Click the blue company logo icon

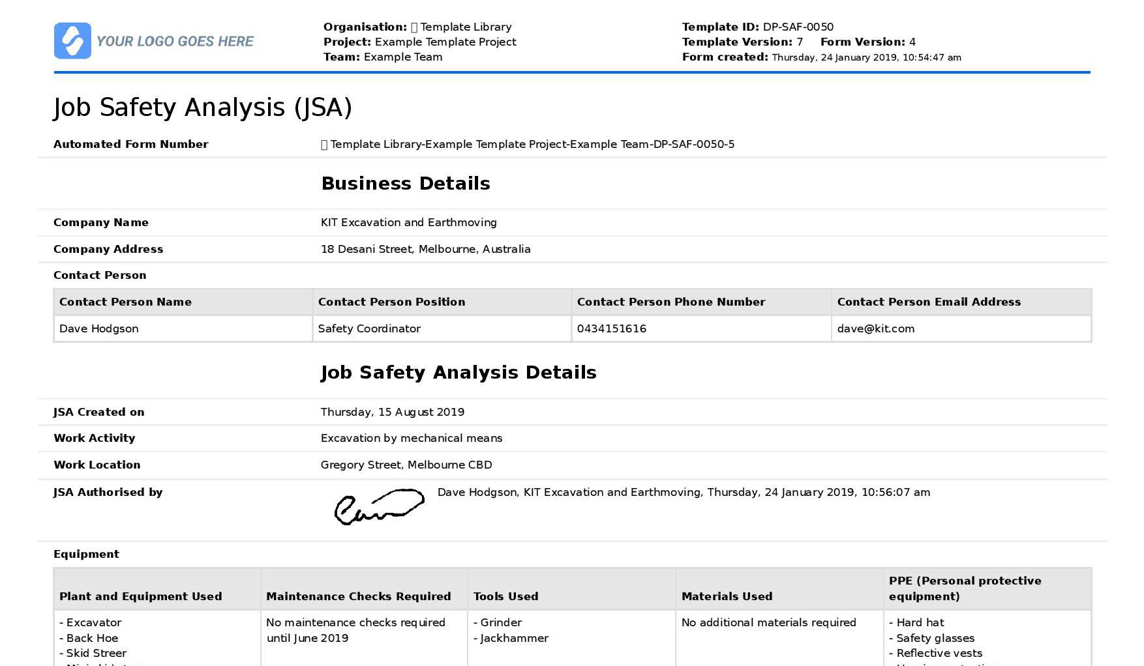pos(72,41)
